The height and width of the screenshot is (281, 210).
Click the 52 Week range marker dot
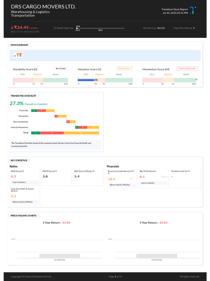77,28
